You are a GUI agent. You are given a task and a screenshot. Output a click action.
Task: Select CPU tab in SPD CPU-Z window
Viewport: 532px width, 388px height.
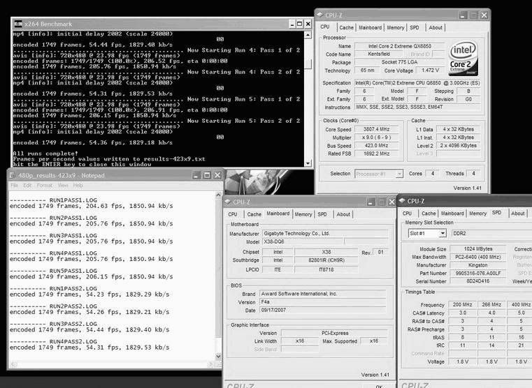coord(407,214)
